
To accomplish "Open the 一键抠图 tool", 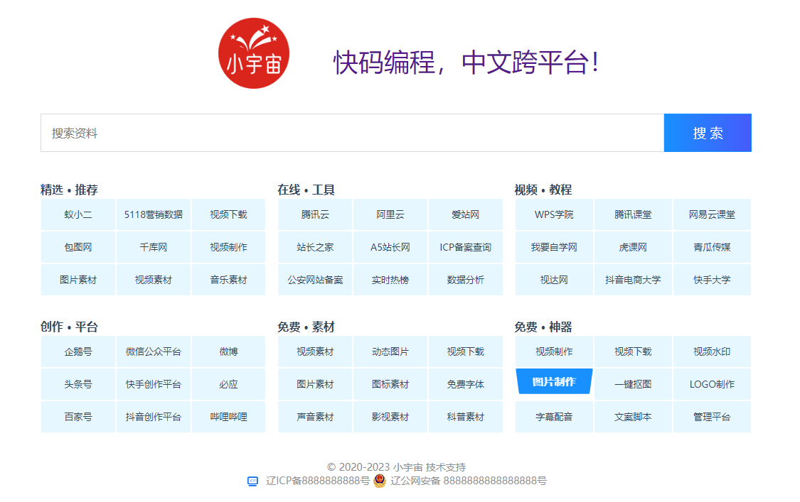I will tap(633, 384).
